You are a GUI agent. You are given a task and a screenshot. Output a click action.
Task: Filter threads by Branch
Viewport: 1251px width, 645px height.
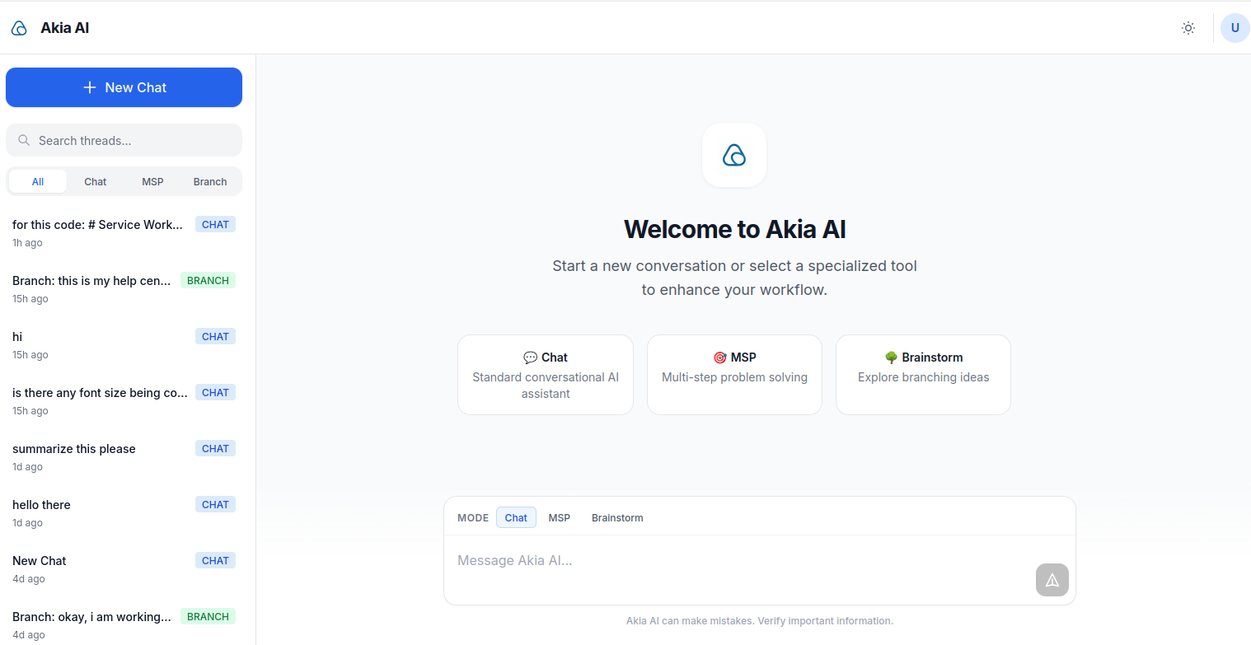click(209, 181)
